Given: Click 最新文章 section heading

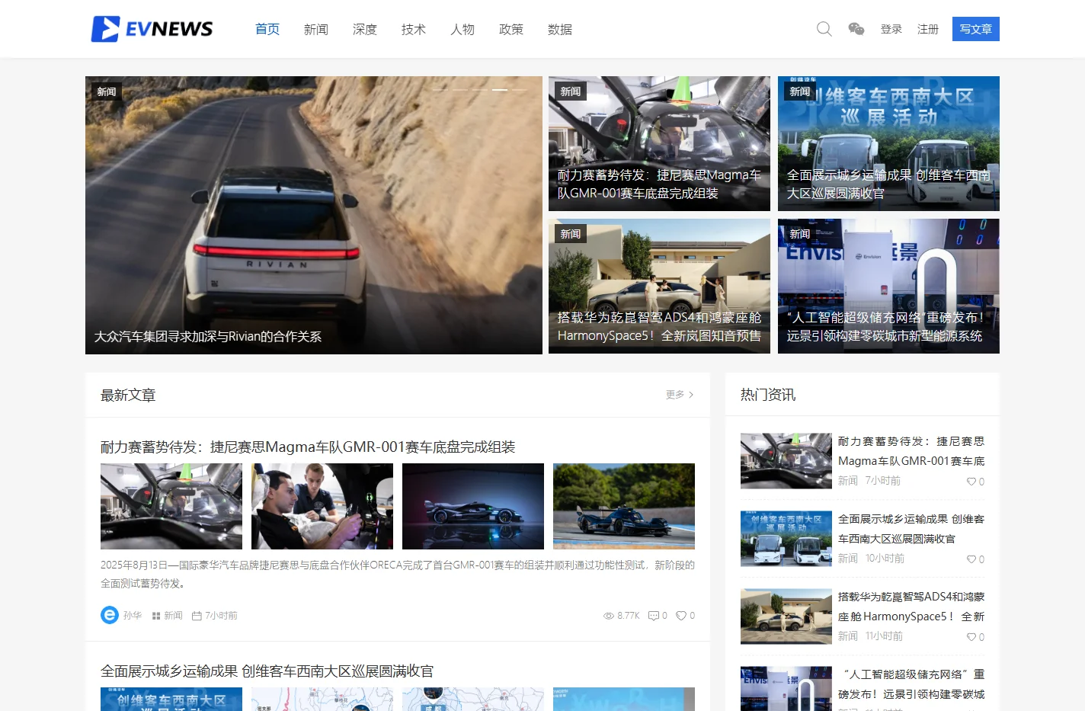Looking at the screenshot, I should coord(128,396).
